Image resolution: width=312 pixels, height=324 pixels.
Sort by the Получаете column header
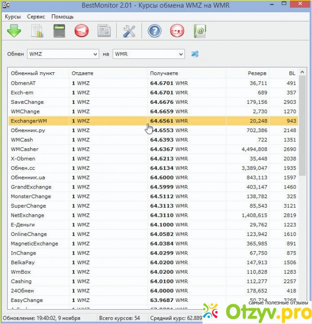(164, 73)
